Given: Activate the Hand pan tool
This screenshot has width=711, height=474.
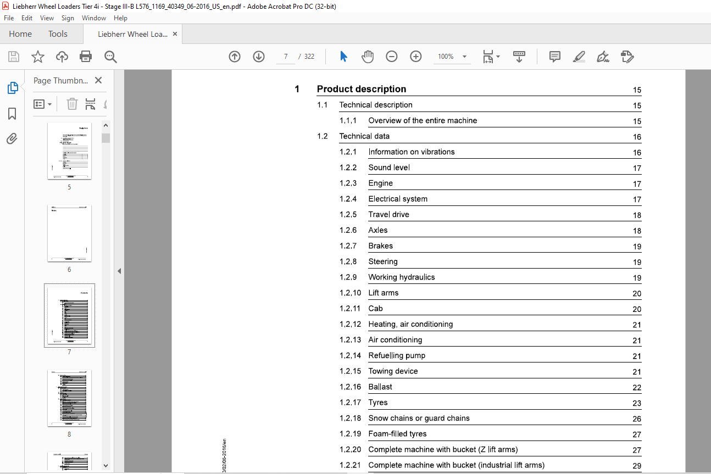Looking at the screenshot, I should pos(368,57).
